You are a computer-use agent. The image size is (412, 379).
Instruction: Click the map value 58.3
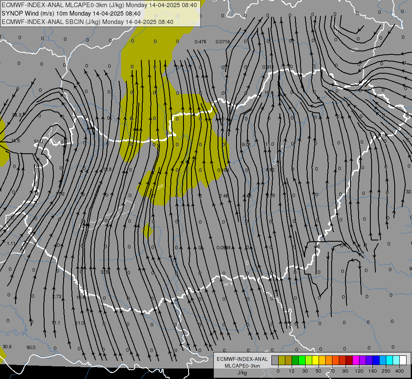tap(17, 115)
